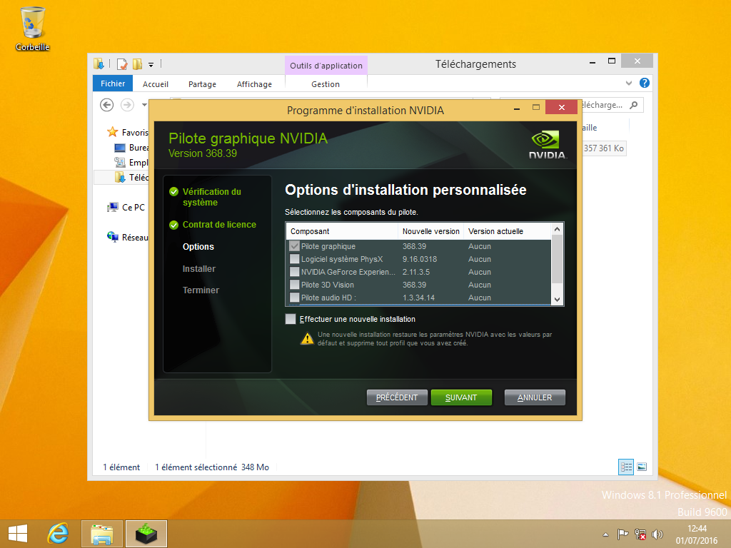Check Effectuer une nouvelle installation
This screenshot has height=548, width=731.
pyautogui.click(x=291, y=319)
